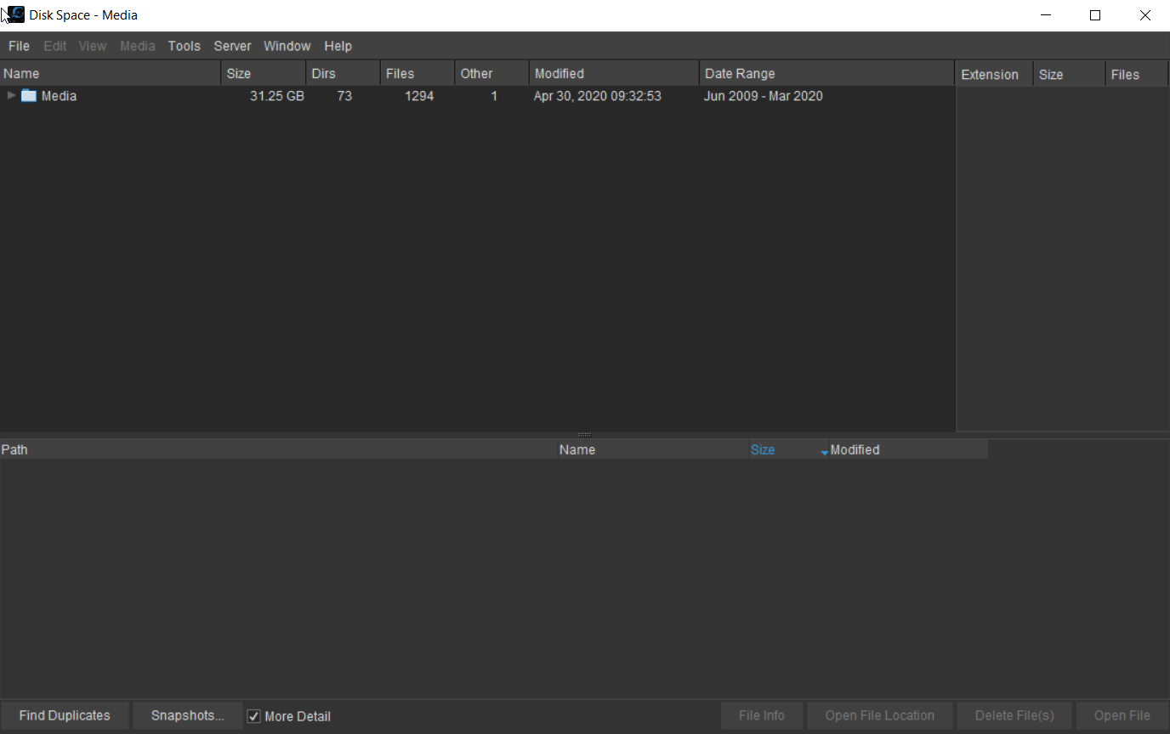Click the Open File Location button
The width and height of the screenshot is (1170, 734).
click(x=879, y=715)
